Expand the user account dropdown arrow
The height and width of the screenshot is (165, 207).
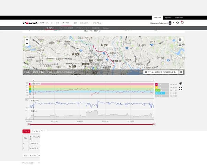[173, 23]
